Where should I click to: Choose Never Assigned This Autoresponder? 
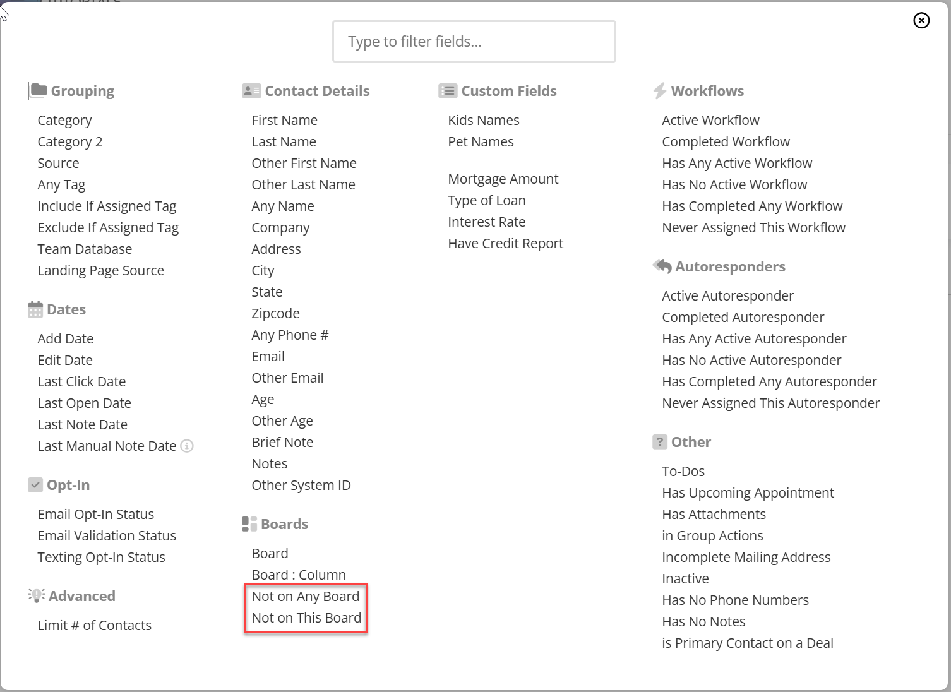[770, 403]
